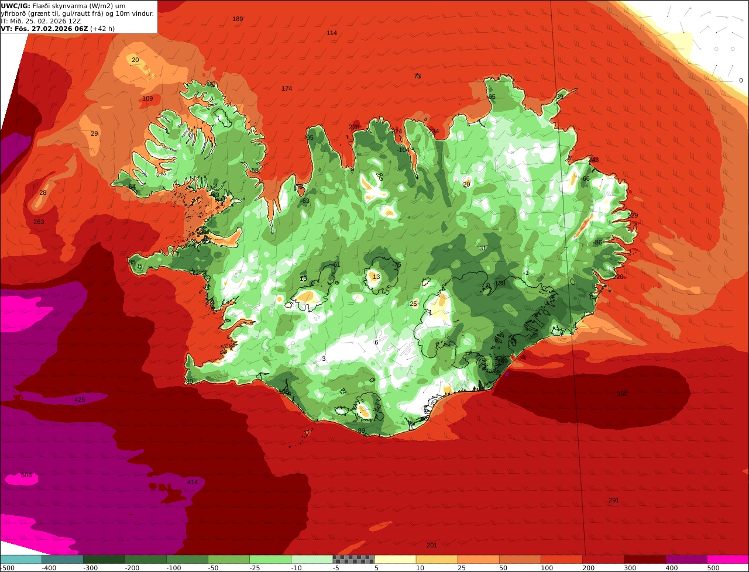Image resolution: width=749 pixels, height=572 pixels.
Task: Click the legend swatch between -100 and -50
Action: pos(187,559)
